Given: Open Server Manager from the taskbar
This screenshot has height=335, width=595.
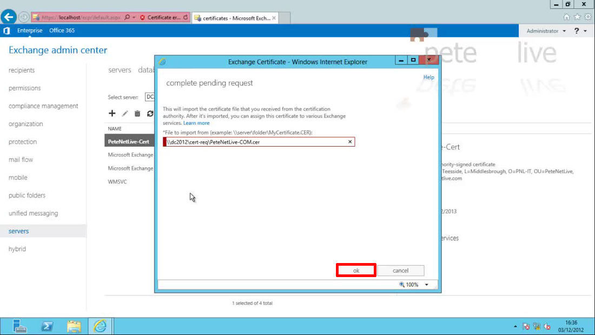Looking at the screenshot, I should [19, 326].
